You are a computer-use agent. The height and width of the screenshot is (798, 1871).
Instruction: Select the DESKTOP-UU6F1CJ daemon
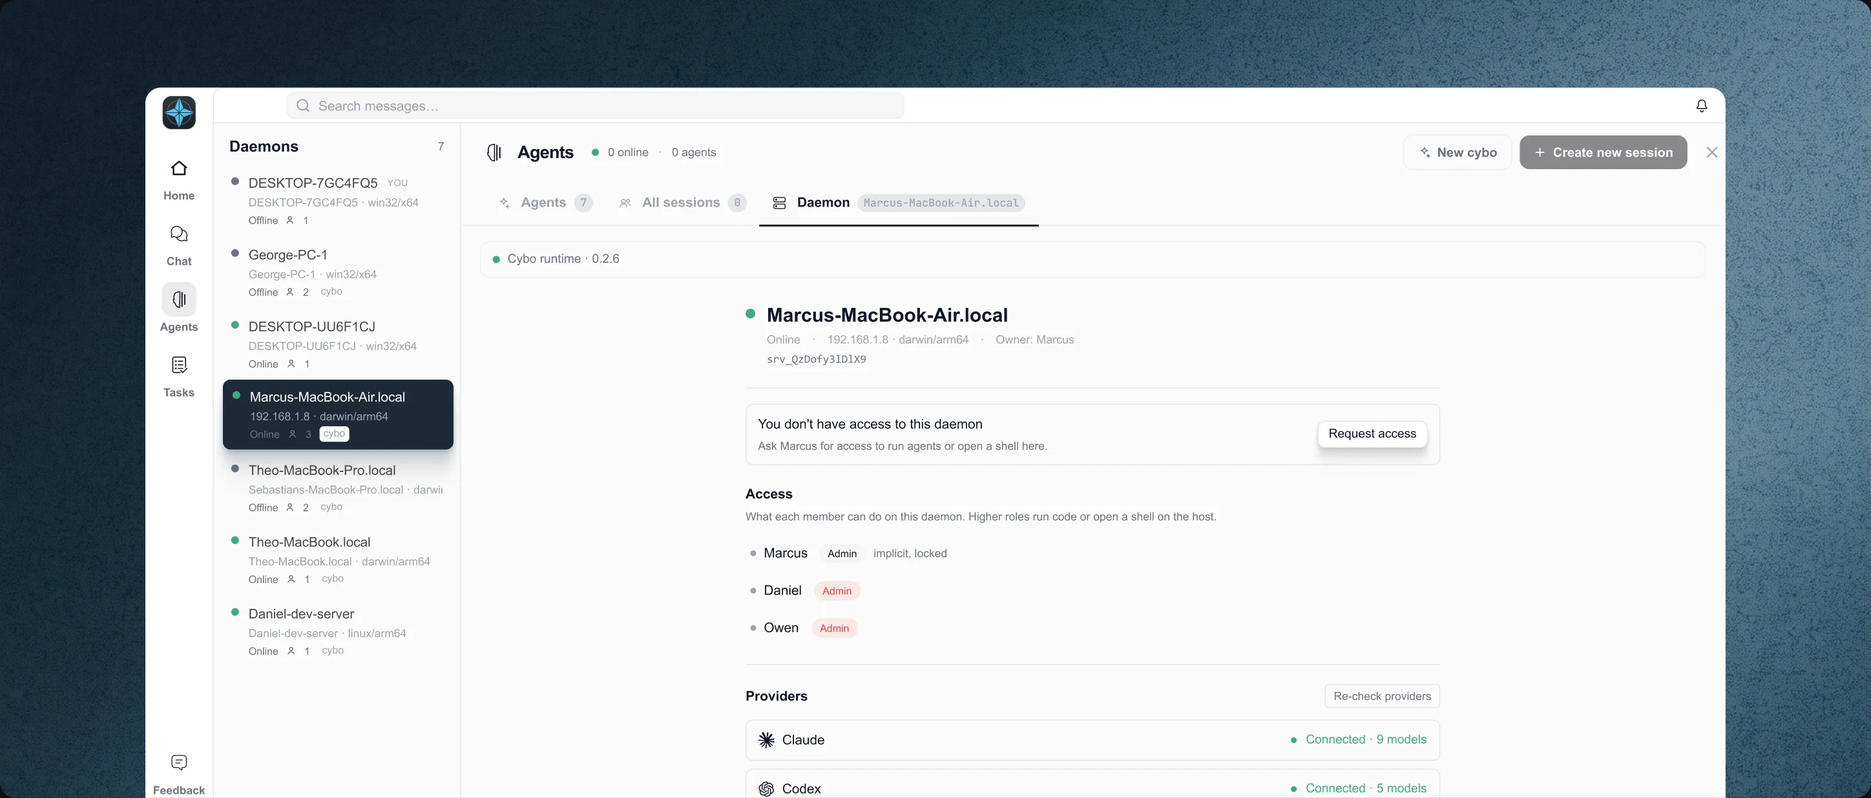(338, 344)
